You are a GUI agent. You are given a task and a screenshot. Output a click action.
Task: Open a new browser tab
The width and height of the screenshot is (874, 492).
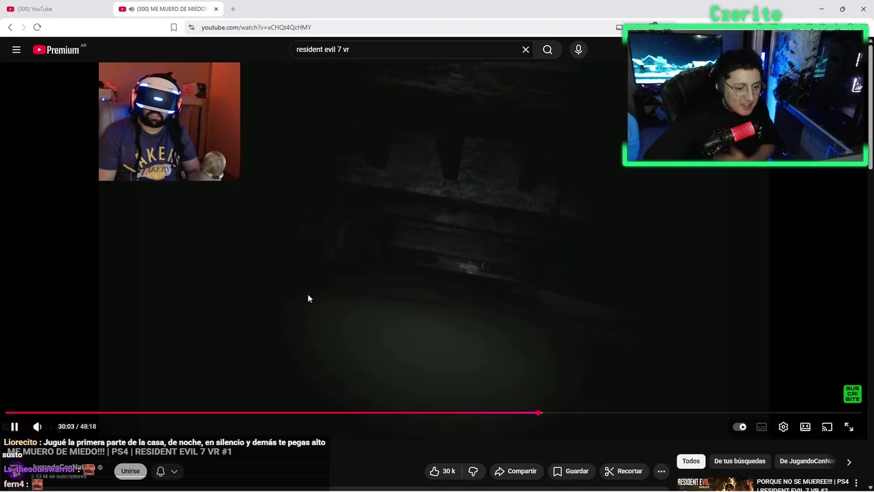click(233, 9)
